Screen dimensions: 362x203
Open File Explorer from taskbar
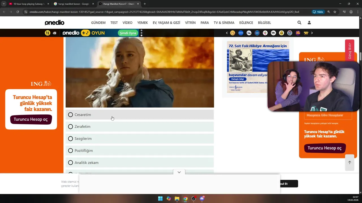(x=177, y=198)
